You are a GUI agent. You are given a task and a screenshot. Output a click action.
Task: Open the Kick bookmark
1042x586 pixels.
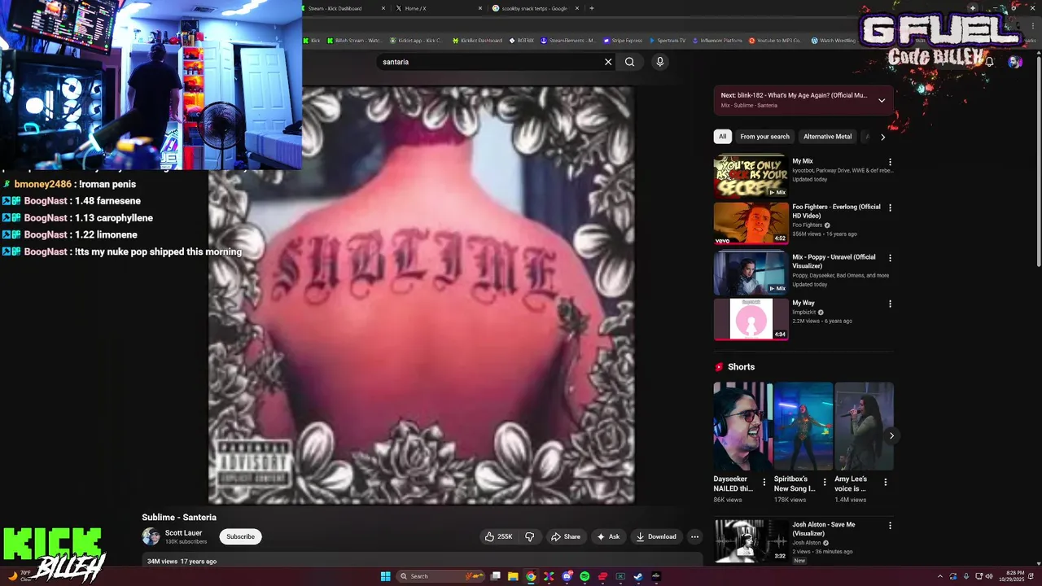(x=312, y=40)
